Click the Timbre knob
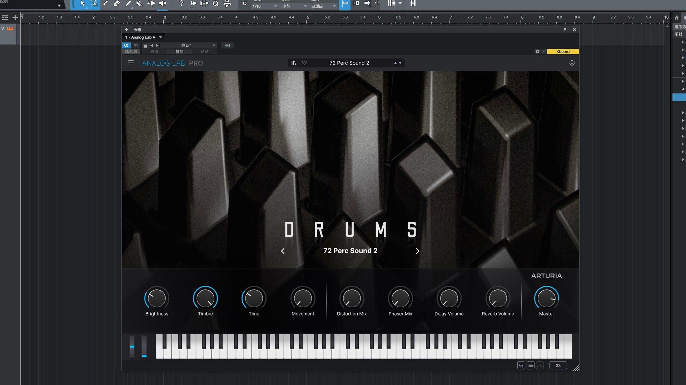Image resolution: width=686 pixels, height=385 pixels. coord(205,298)
